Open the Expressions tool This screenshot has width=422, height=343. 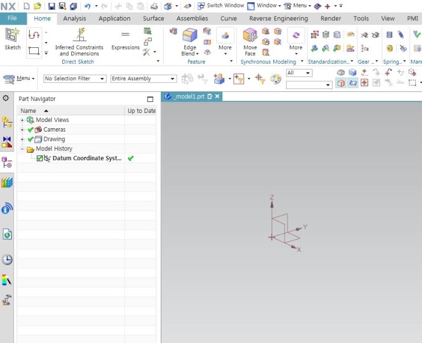coord(125,40)
